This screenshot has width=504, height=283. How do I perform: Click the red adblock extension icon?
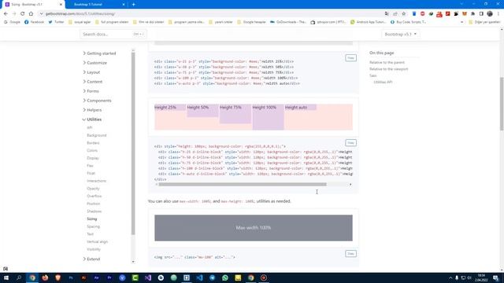pyautogui.click(x=423, y=14)
